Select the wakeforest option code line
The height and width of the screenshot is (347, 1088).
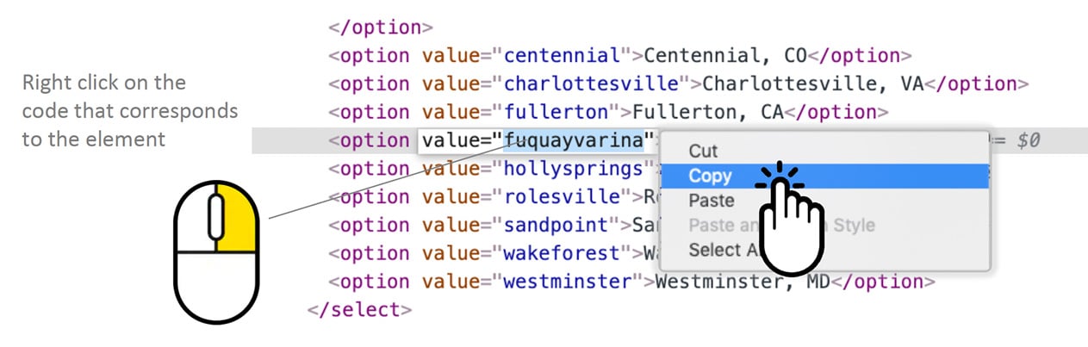tap(493, 254)
